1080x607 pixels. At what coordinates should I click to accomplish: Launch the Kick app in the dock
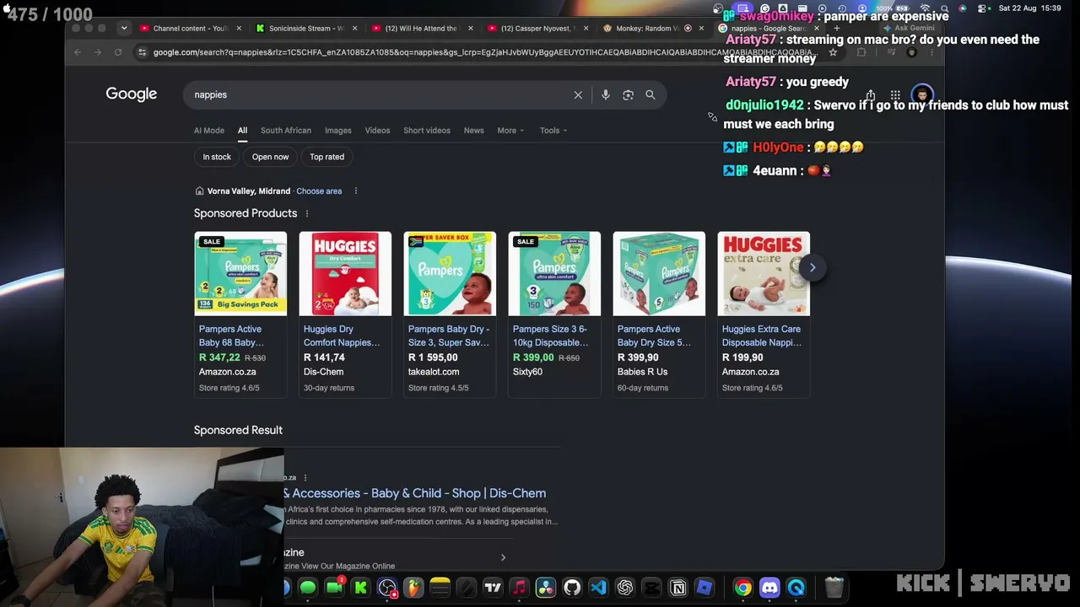(x=360, y=588)
